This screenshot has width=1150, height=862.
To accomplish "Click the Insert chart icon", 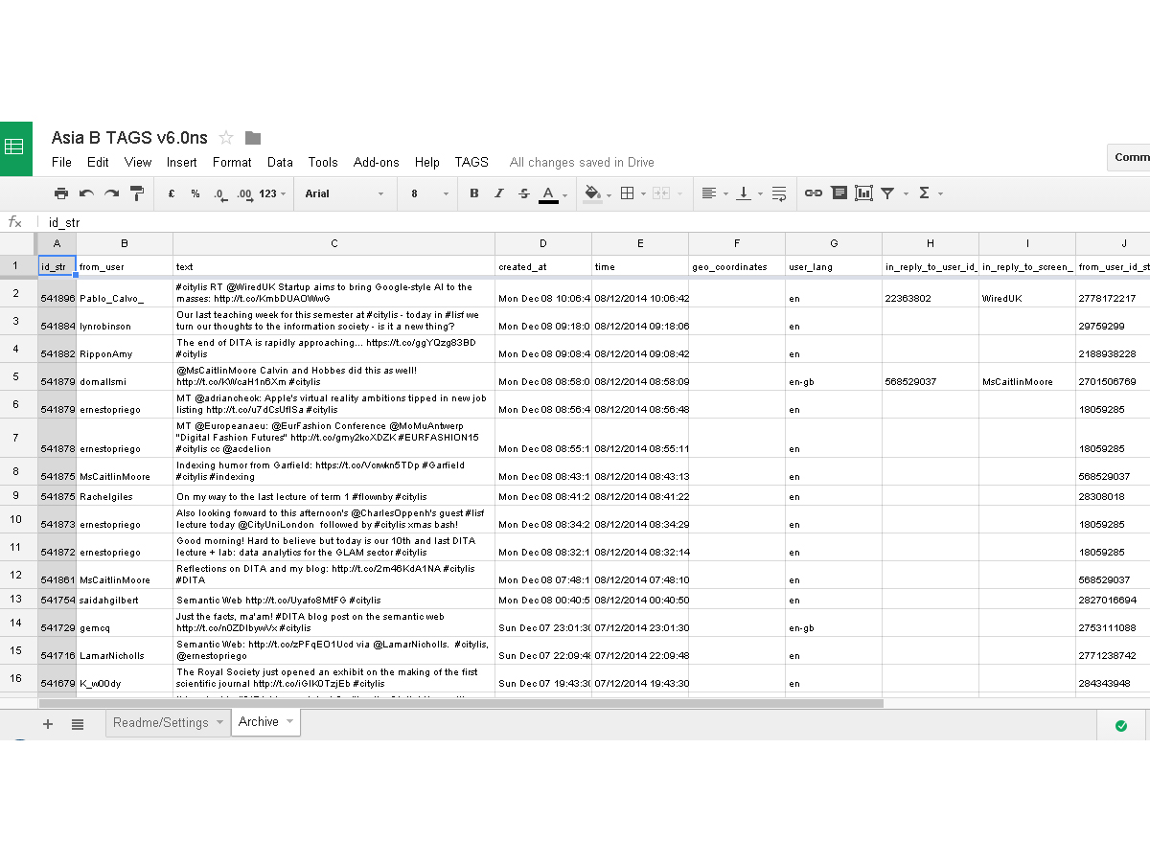I will click(x=863, y=193).
